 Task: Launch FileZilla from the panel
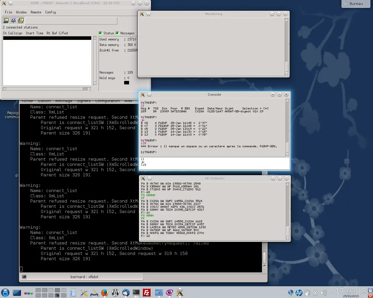click(x=147, y=292)
